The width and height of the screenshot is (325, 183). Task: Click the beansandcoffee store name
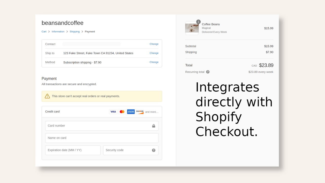[x=62, y=23]
